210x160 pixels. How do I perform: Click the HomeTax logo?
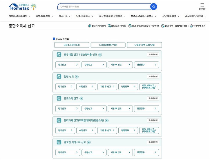click(x=23, y=6)
